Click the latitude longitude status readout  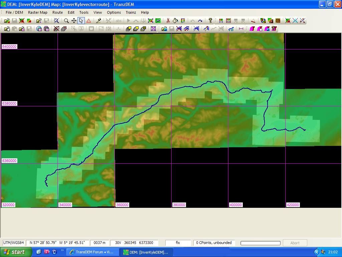pos(57,243)
